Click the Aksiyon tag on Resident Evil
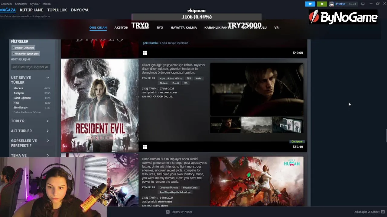 coord(163,83)
